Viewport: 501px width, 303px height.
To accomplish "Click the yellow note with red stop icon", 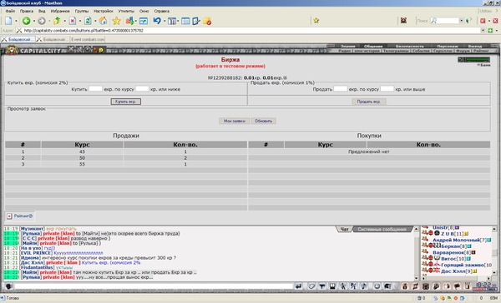I will [x=207, y=21].
